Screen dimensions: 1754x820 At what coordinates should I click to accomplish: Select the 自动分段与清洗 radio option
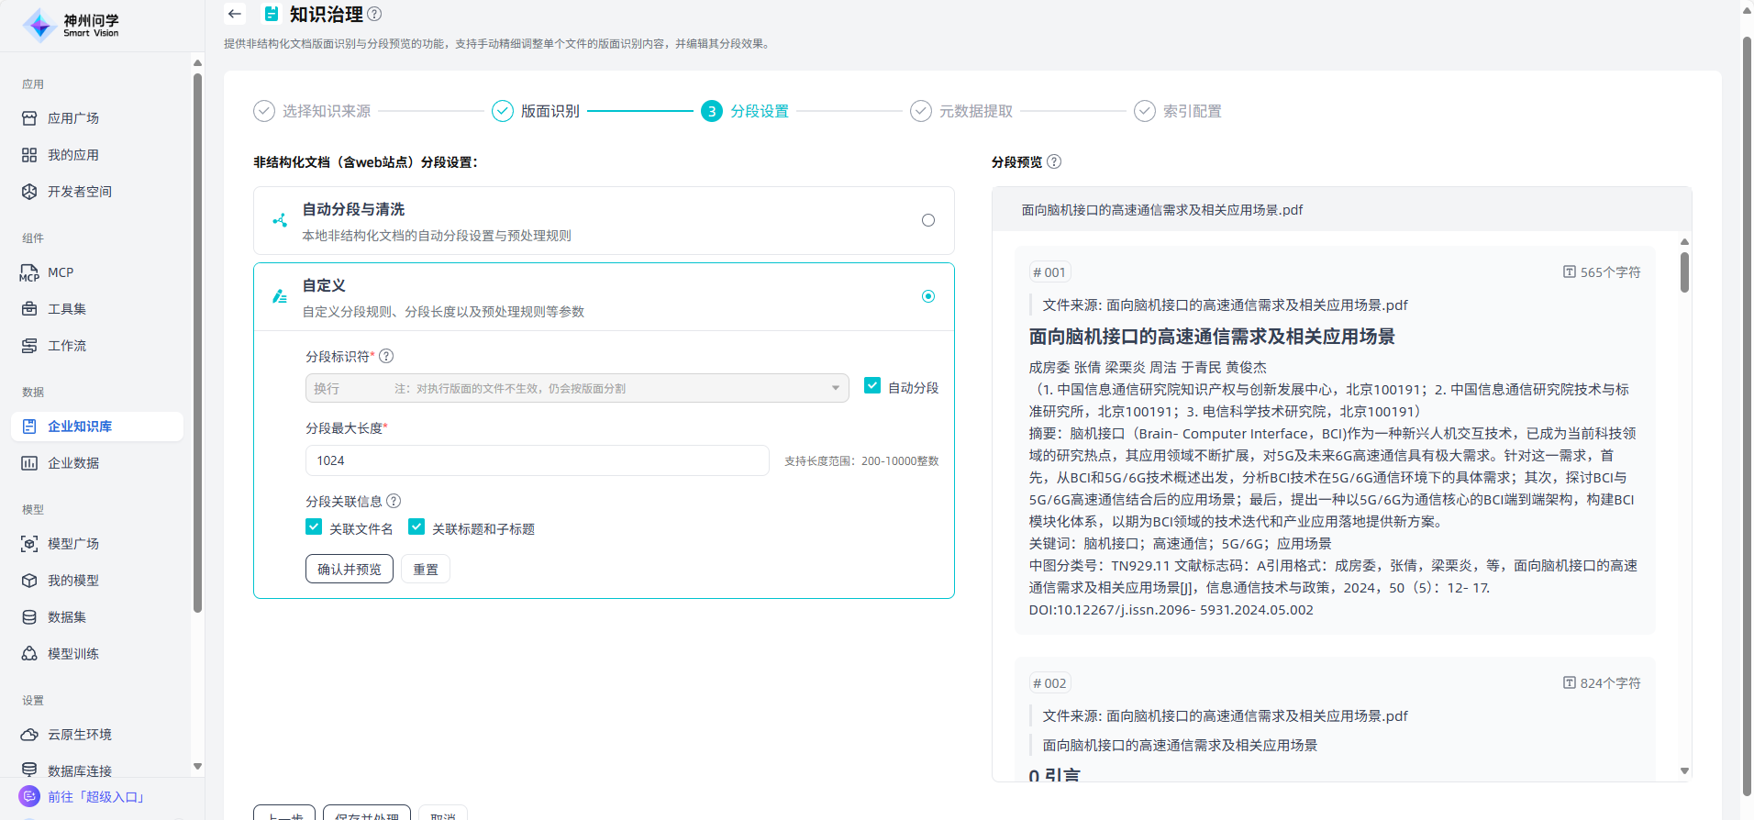[x=927, y=220]
